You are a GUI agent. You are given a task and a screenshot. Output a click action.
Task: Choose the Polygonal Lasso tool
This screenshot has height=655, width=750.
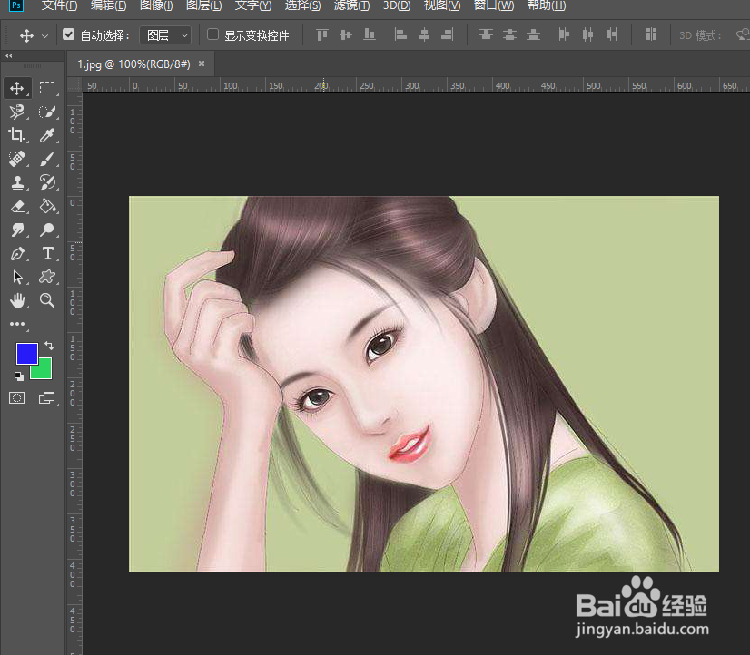17,112
